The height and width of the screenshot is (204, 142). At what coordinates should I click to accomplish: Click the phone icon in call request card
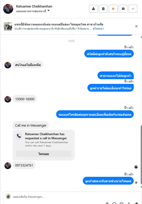point(19,136)
